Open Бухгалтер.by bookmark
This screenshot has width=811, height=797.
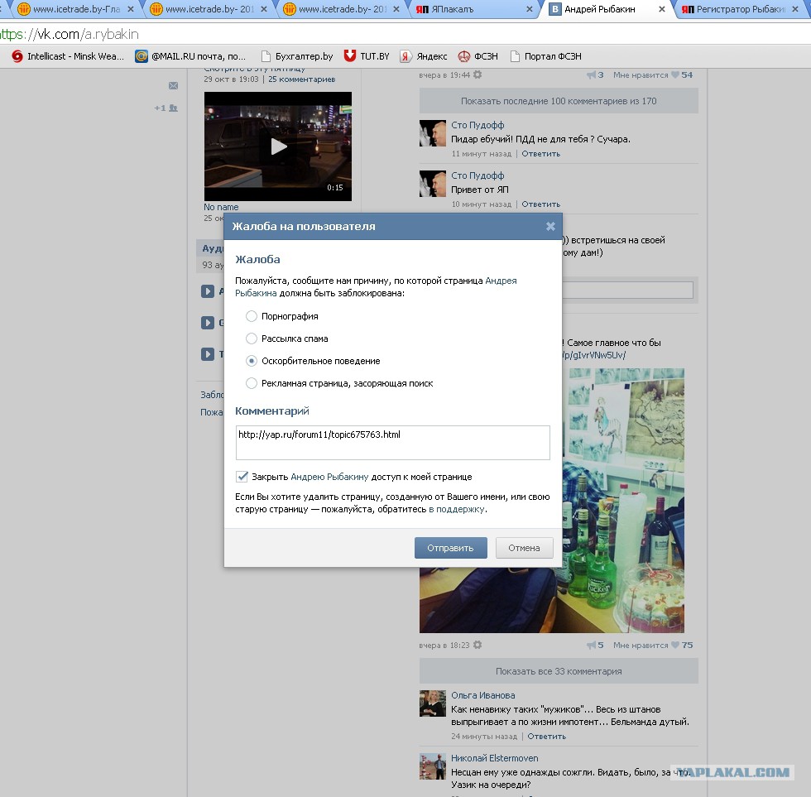point(297,56)
